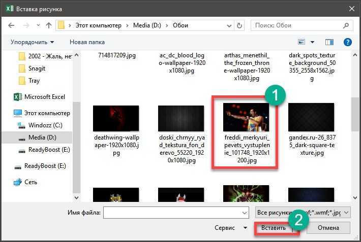Select 'Этот компьютер' in navigation pane

click(x=42, y=113)
